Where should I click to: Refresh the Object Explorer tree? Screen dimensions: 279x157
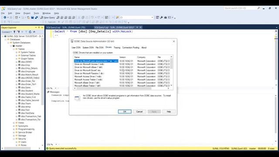(30, 32)
